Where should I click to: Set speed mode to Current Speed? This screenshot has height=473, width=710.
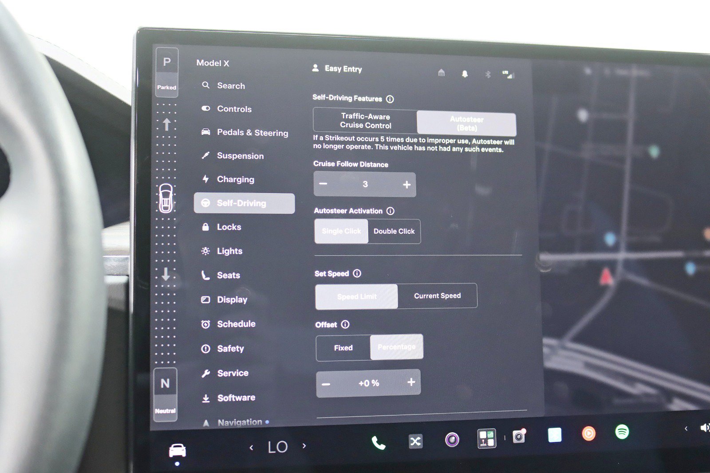point(437,296)
